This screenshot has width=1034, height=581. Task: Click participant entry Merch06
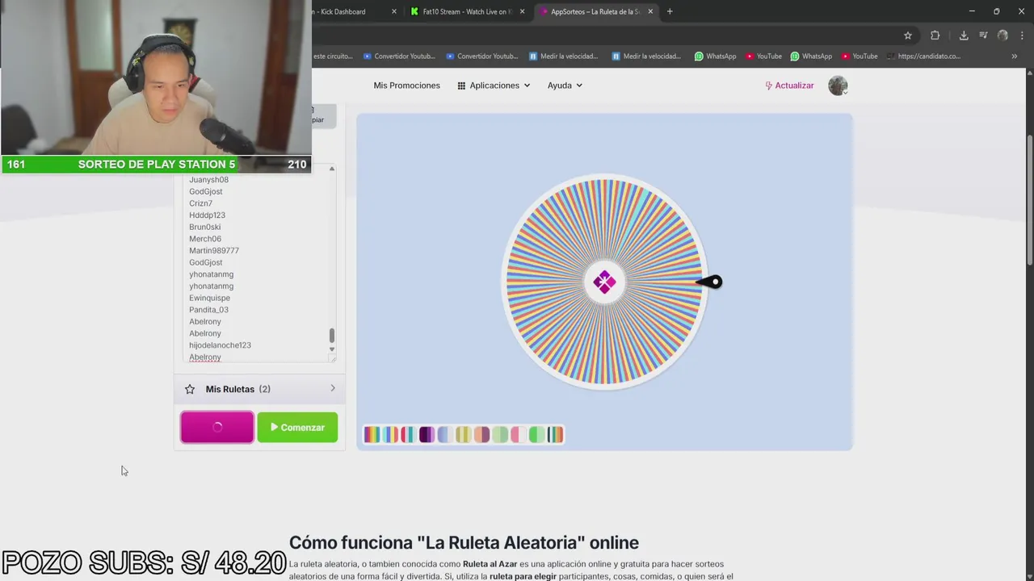(x=205, y=239)
